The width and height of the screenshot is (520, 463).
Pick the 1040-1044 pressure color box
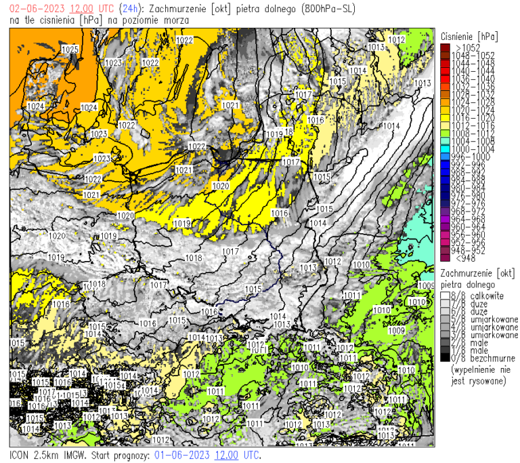point(445,71)
